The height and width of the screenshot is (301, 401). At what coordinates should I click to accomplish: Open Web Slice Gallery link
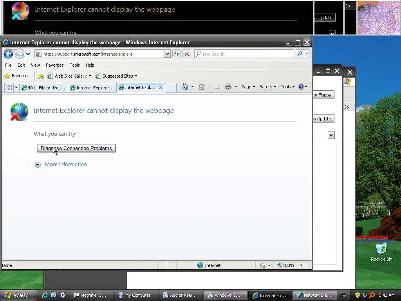tap(69, 76)
